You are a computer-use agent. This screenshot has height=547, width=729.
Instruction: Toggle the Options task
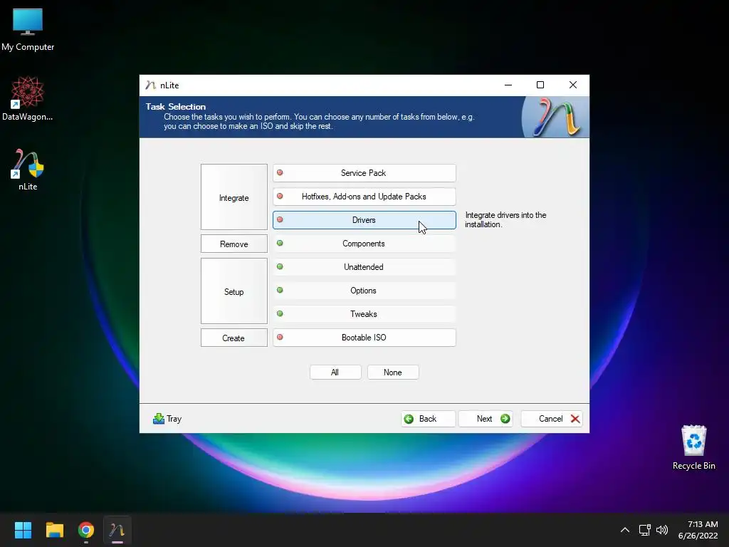click(364, 291)
